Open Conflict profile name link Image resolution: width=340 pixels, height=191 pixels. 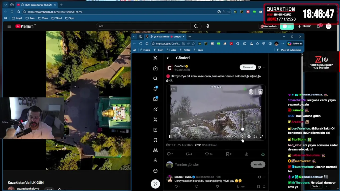pos(180,66)
